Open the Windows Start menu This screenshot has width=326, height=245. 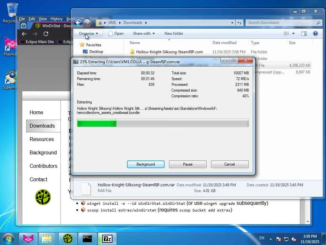click(8, 239)
